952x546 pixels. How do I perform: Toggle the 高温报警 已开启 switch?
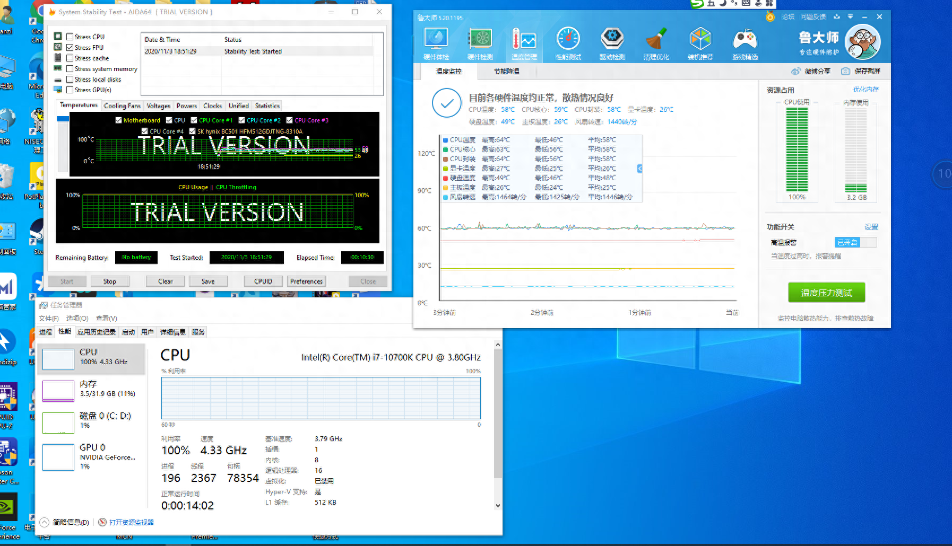pos(855,242)
